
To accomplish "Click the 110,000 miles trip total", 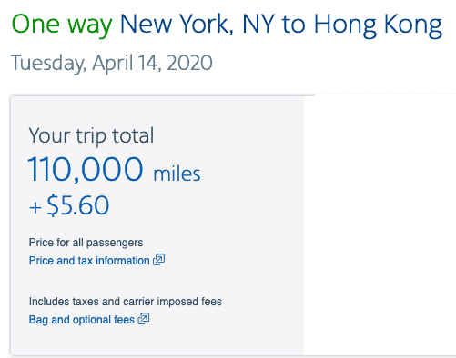I will (114, 169).
